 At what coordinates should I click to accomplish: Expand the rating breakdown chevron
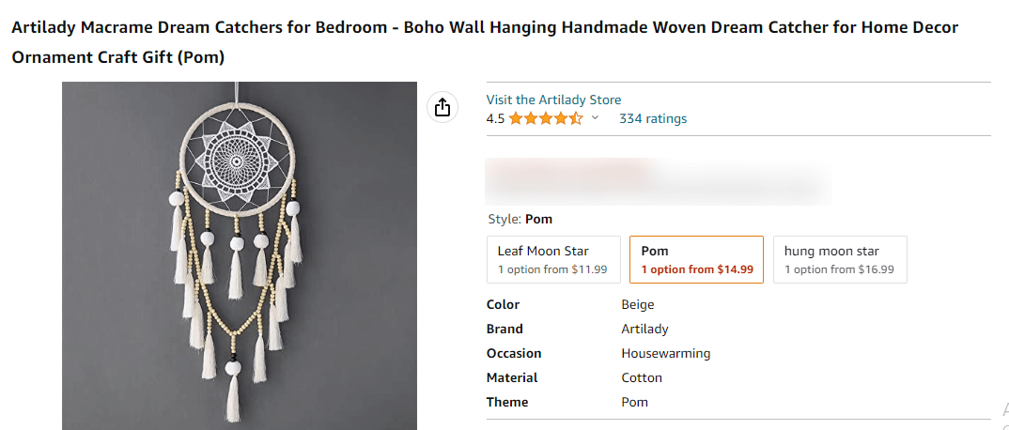click(x=595, y=118)
